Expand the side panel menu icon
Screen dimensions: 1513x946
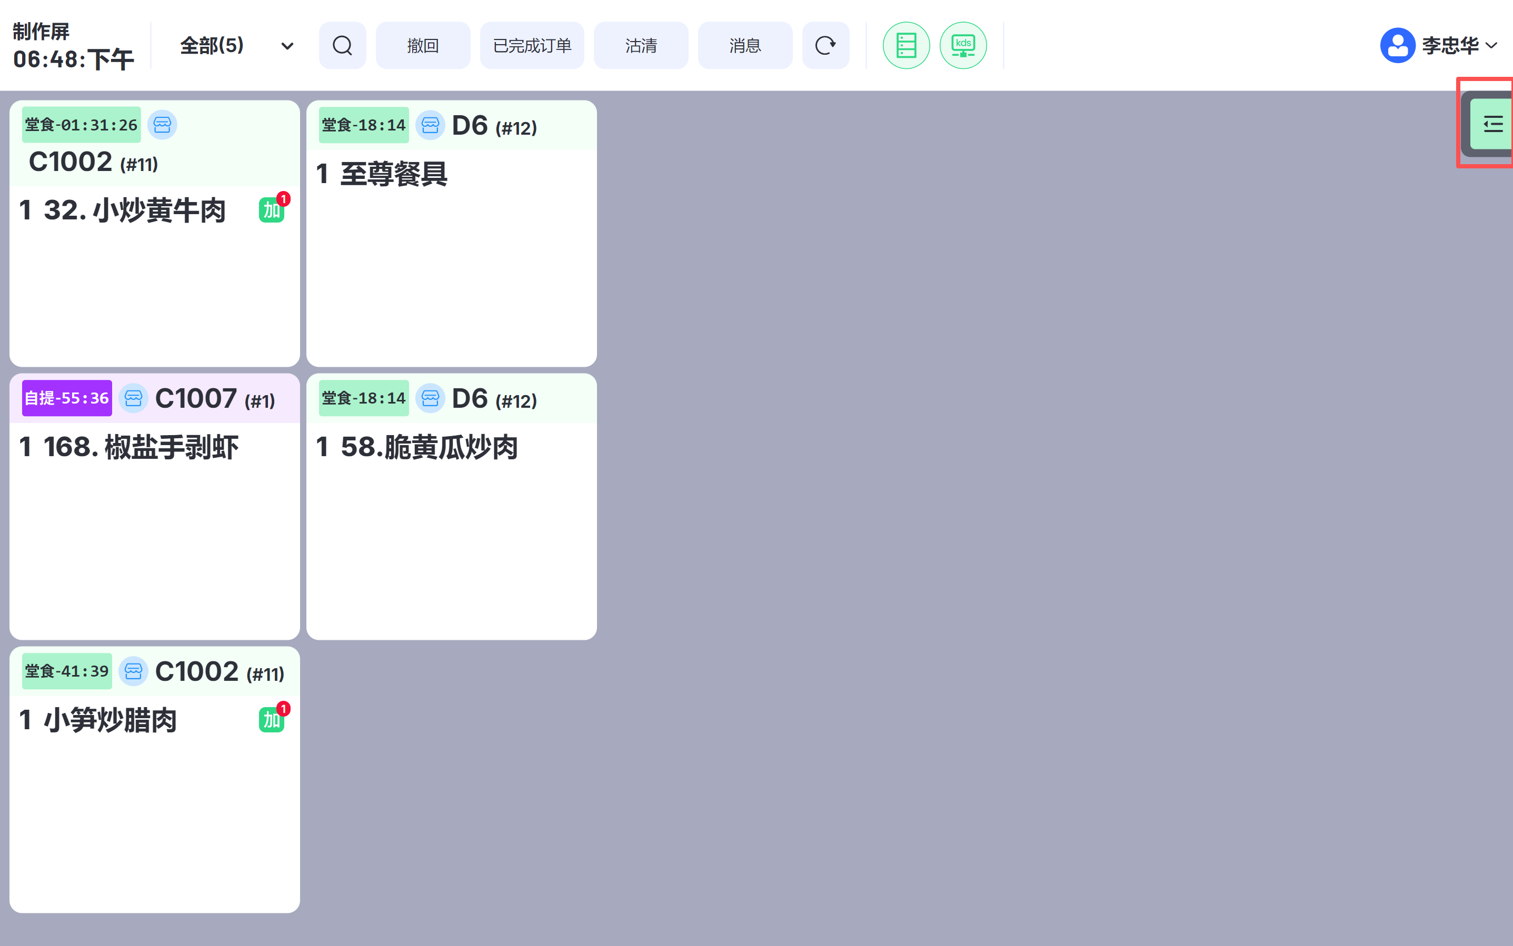click(x=1492, y=124)
